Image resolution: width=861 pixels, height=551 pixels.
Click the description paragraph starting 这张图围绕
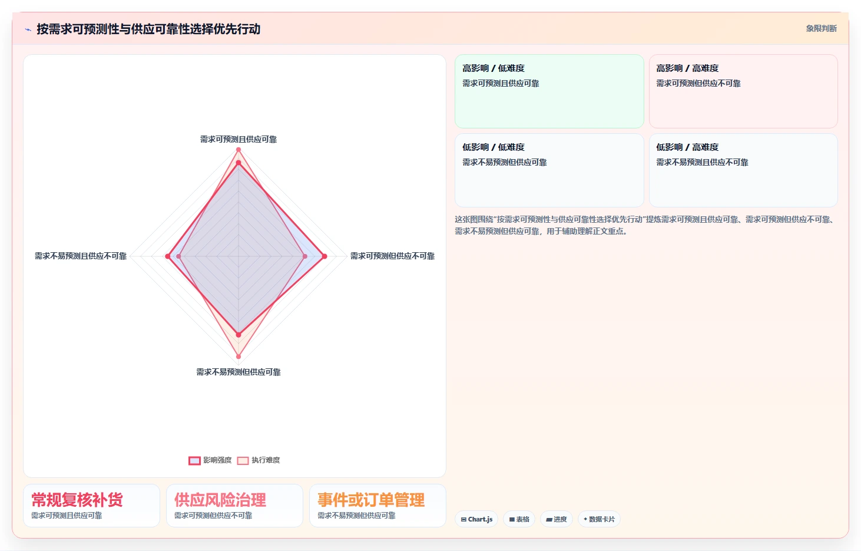pos(645,225)
